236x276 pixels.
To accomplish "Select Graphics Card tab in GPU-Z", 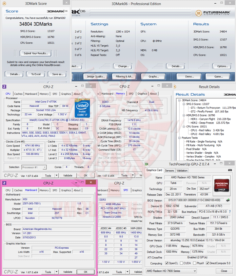I will point(154,170).
